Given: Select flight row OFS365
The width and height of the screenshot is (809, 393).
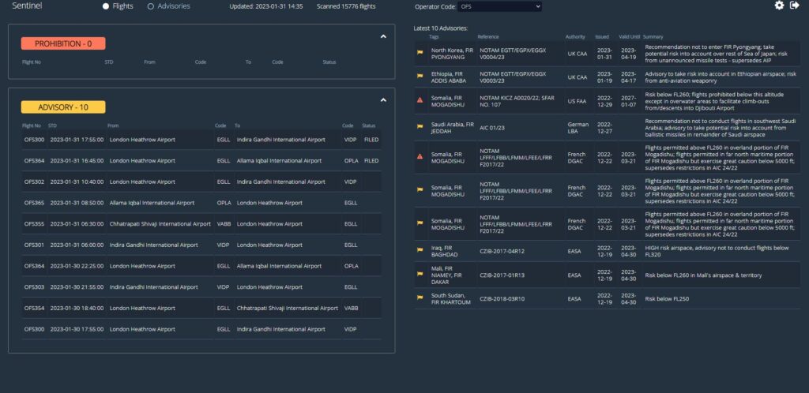Looking at the screenshot, I should tap(201, 203).
